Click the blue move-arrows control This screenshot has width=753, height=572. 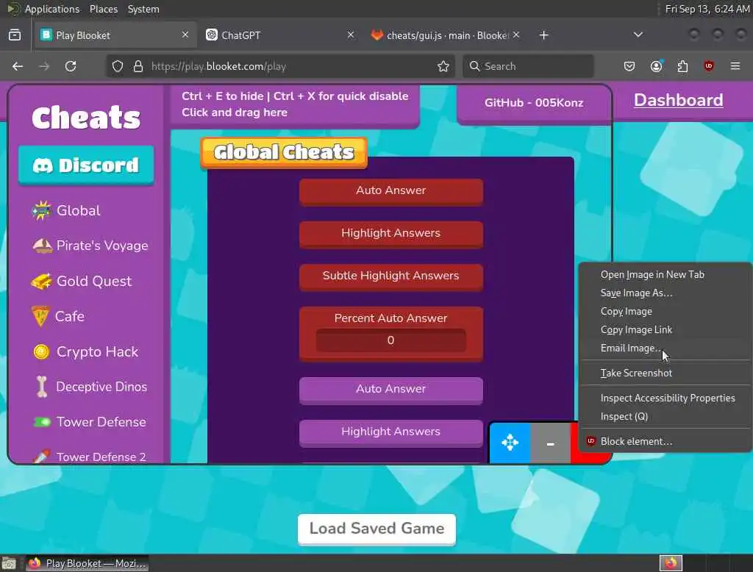510,443
